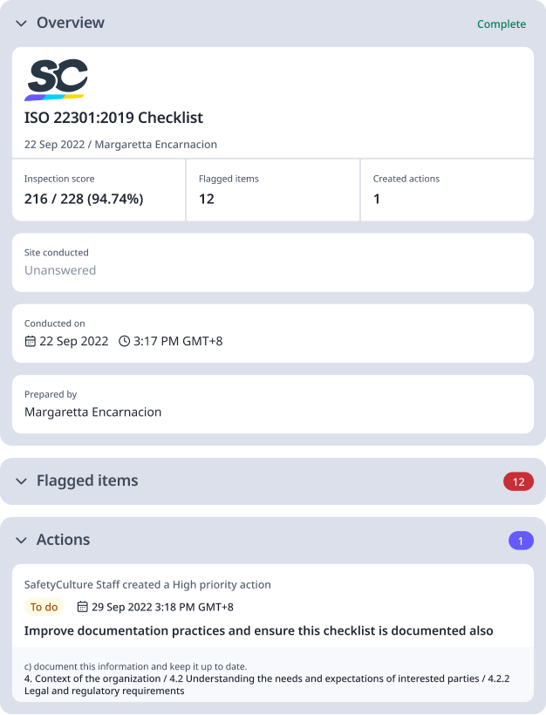The width and height of the screenshot is (546, 715).
Task: Collapse the Overview section chevron
Action: tap(22, 24)
